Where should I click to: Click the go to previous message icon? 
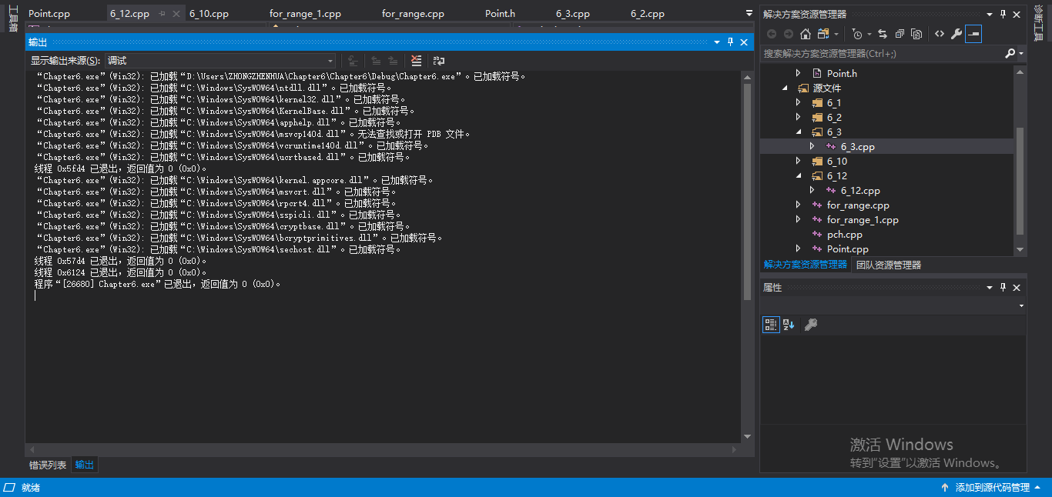click(376, 60)
